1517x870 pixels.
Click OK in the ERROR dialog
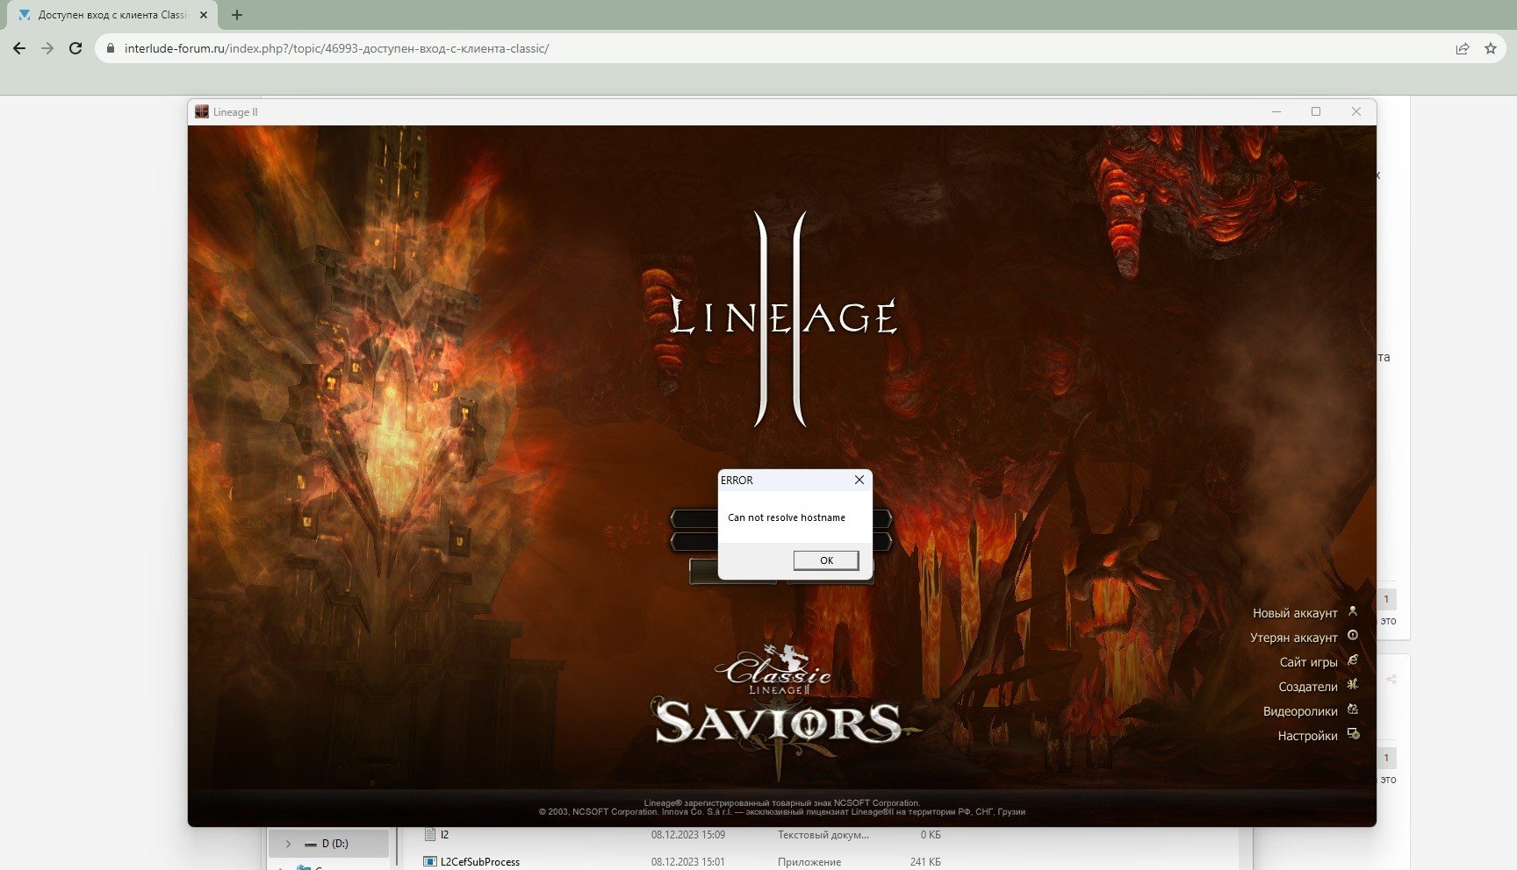tap(826, 560)
